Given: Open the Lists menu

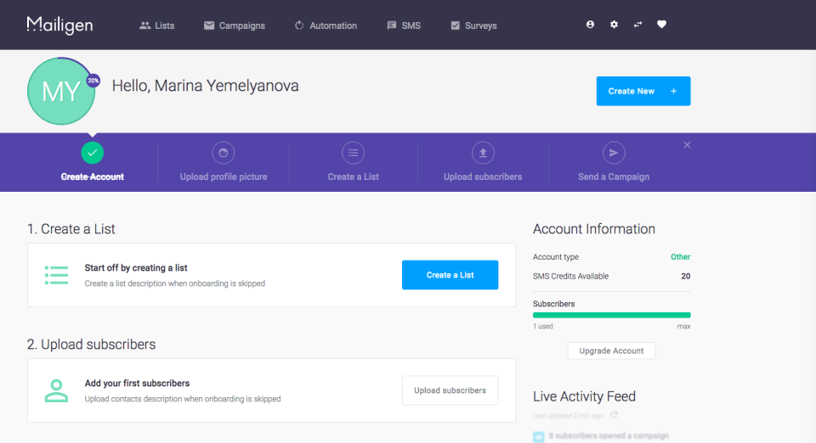Looking at the screenshot, I should coord(157,25).
